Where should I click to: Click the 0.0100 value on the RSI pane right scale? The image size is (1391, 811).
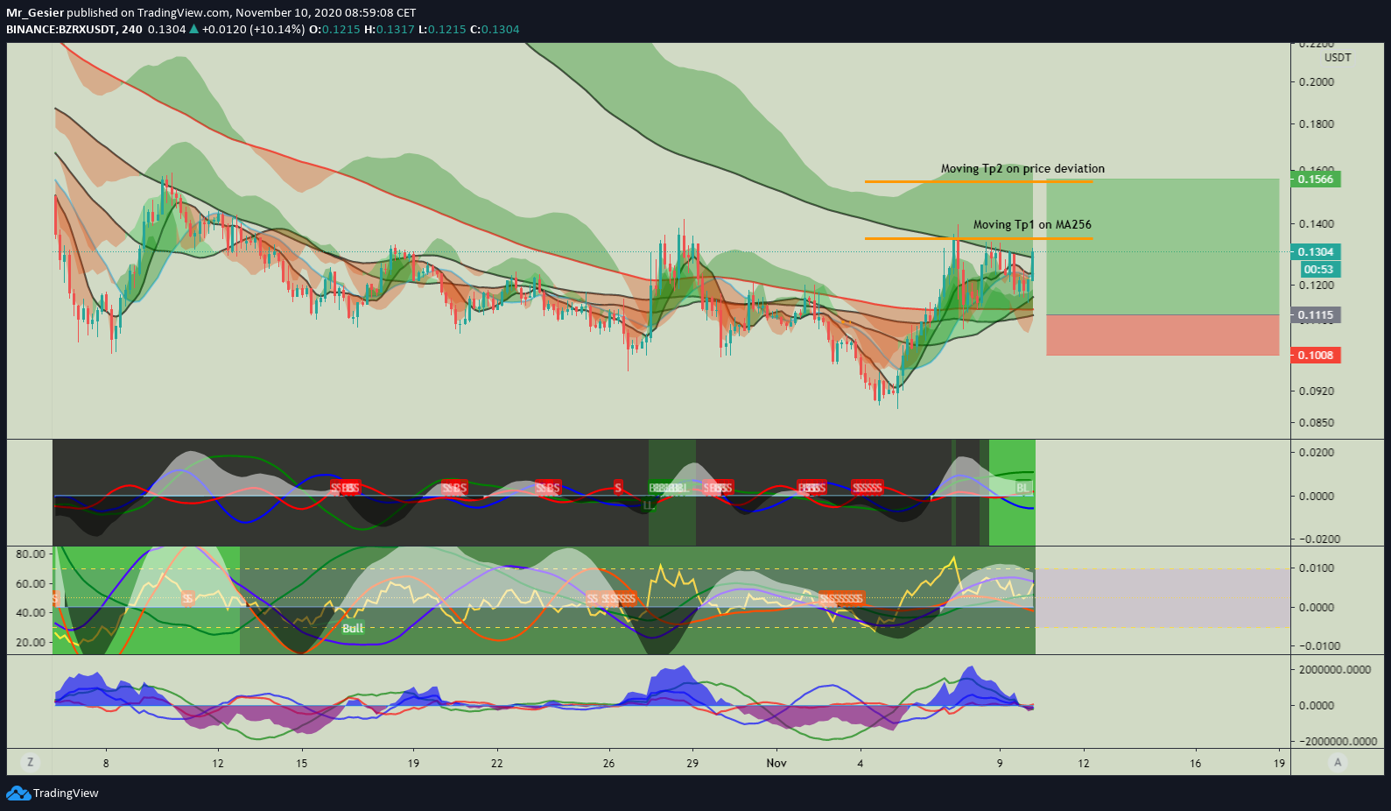coord(1317,568)
